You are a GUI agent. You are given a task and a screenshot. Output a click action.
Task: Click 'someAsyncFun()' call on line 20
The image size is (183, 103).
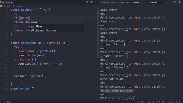tap(23, 88)
